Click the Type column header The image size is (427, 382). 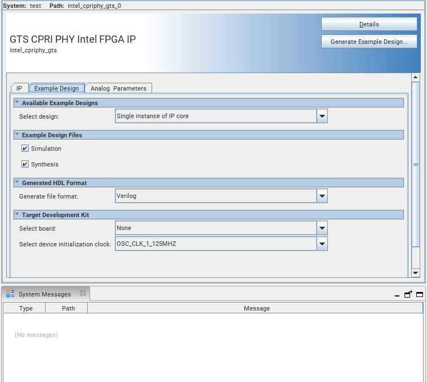click(x=25, y=308)
